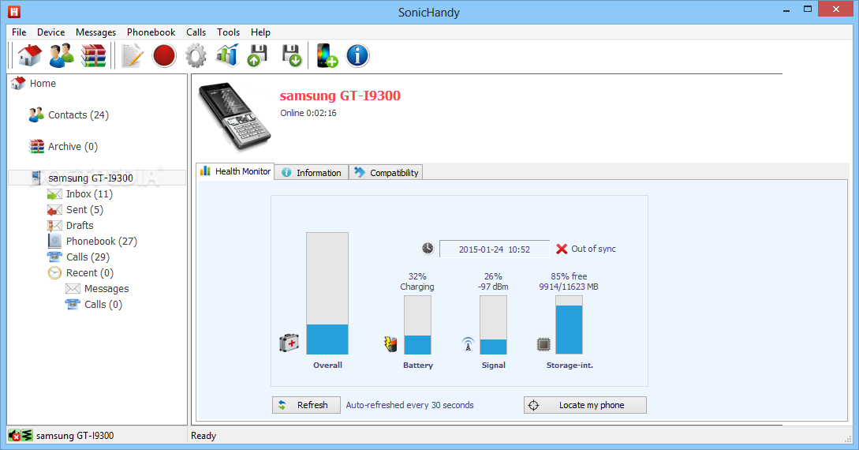
Task: Open the Tools menu
Action: click(x=229, y=32)
